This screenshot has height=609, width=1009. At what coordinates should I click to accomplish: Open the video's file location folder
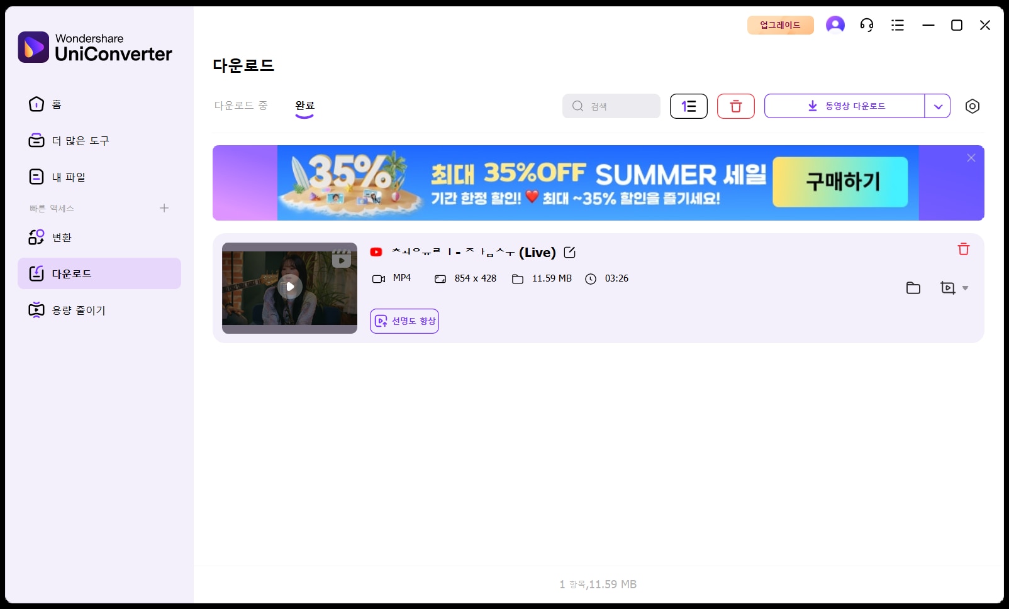pyautogui.click(x=913, y=288)
